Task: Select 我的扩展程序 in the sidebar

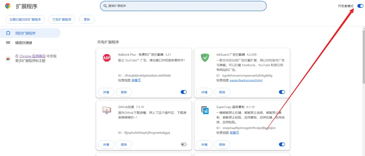Action: point(30,33)
